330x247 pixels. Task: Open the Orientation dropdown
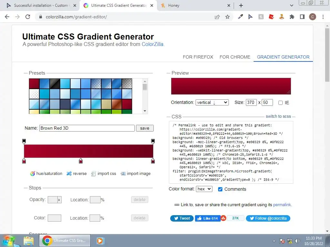click(212, 103)
